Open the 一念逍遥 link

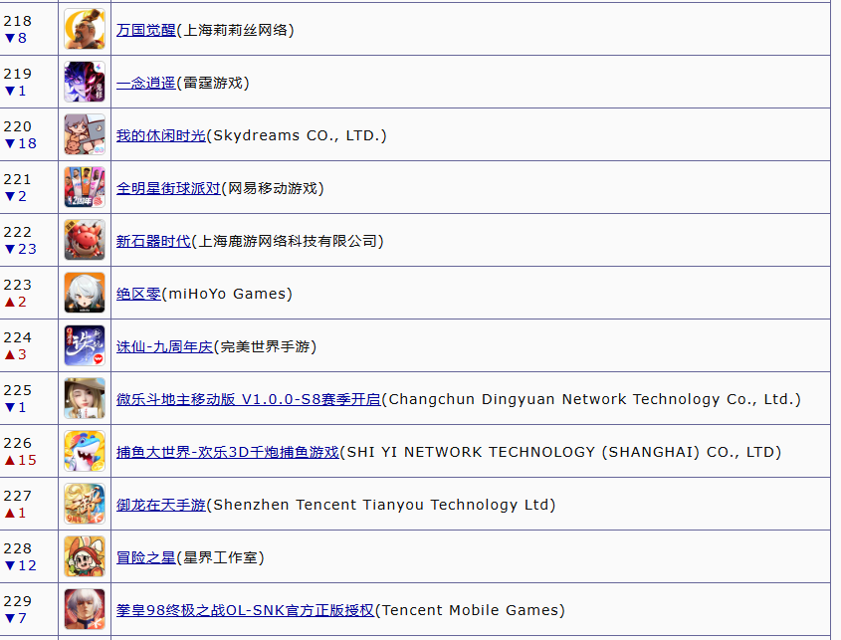[146, 83]
